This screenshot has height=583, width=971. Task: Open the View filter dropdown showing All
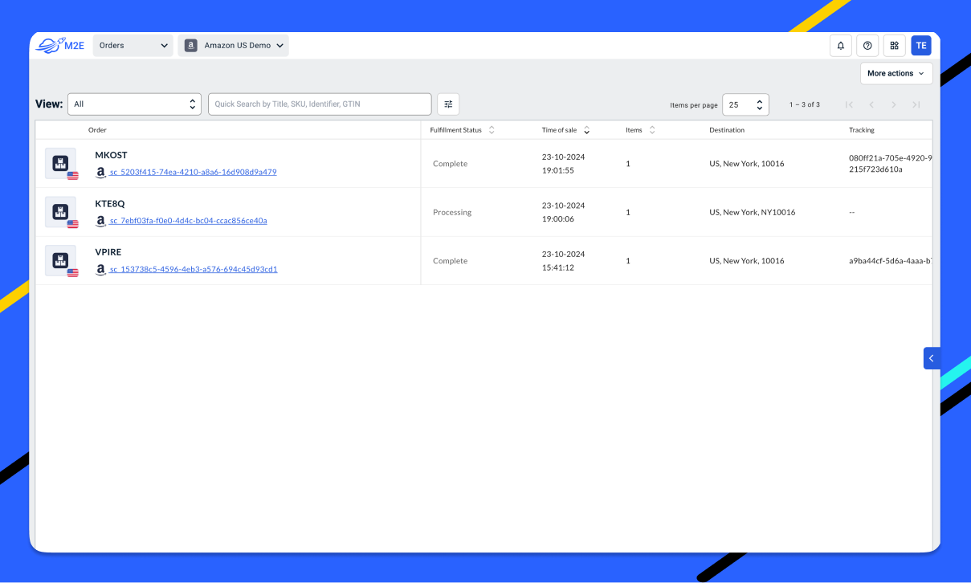coord(134,104)
